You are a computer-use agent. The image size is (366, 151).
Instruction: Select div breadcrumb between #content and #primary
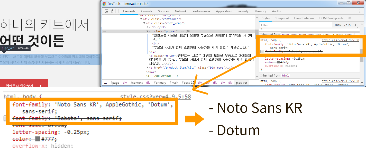click(x=148, y=83)
